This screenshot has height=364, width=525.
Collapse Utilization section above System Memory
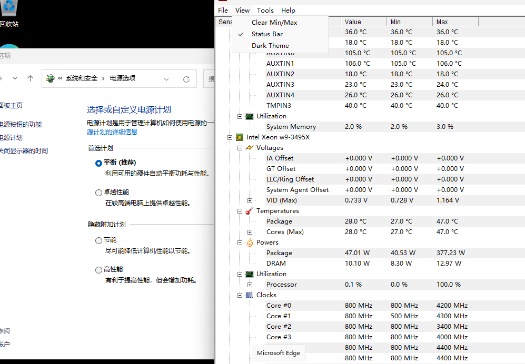(240, 116)
